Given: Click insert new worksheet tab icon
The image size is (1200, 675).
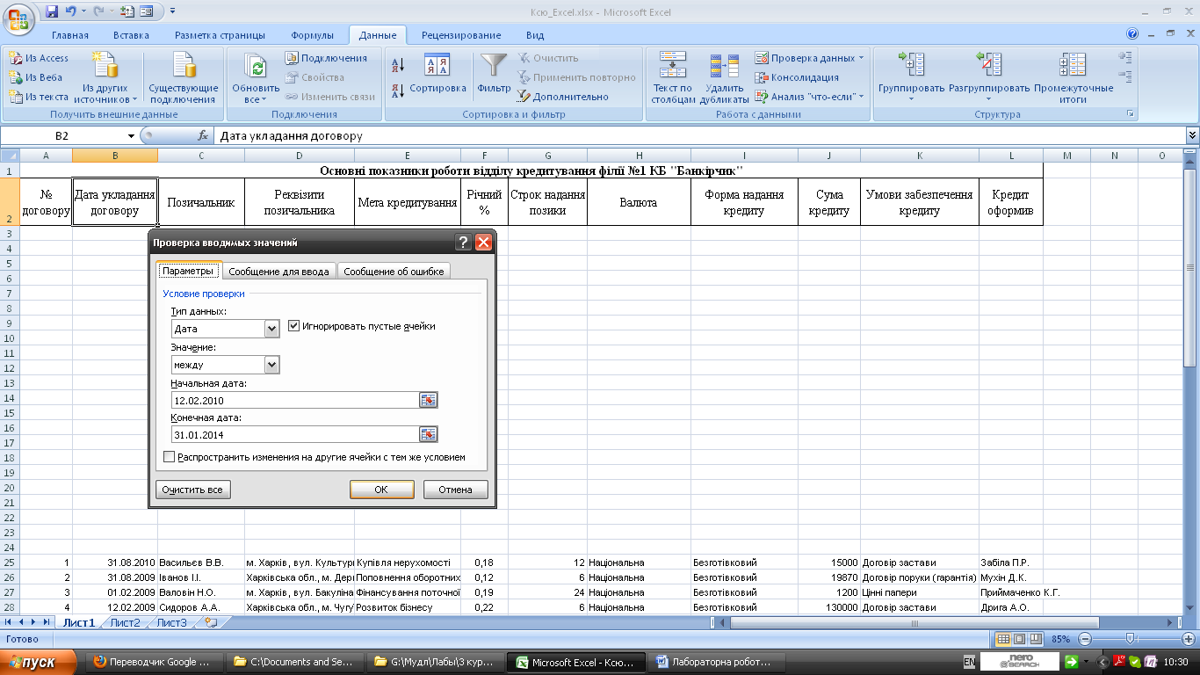Looking at the screenshot, I should [210, 622].
